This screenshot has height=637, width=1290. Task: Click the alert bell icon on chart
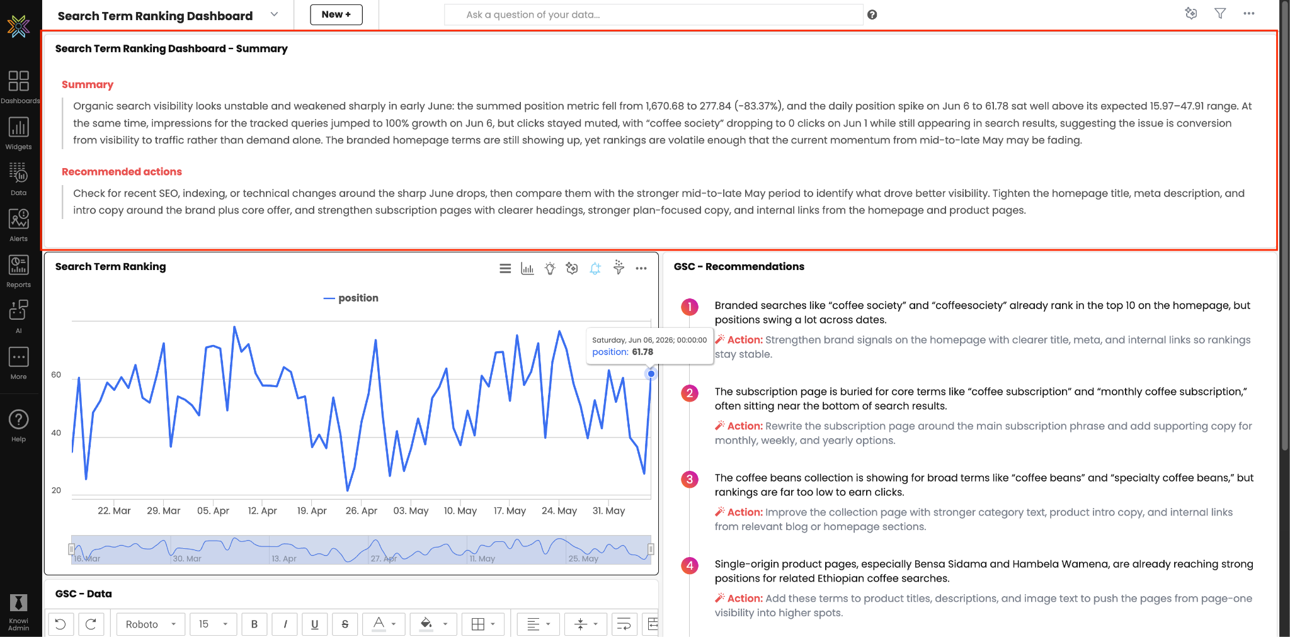coord(595,268)
